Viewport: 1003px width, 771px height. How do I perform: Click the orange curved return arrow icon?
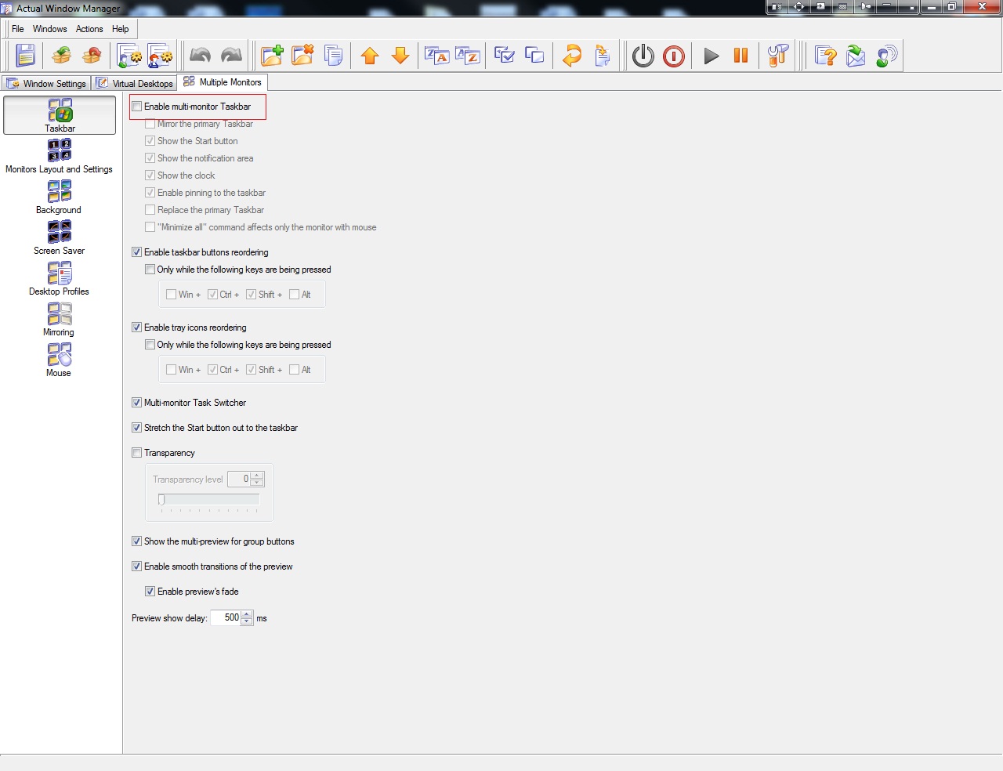[572, 56]
